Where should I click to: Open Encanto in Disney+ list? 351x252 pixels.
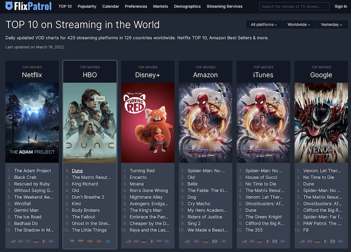click(138, 177)
